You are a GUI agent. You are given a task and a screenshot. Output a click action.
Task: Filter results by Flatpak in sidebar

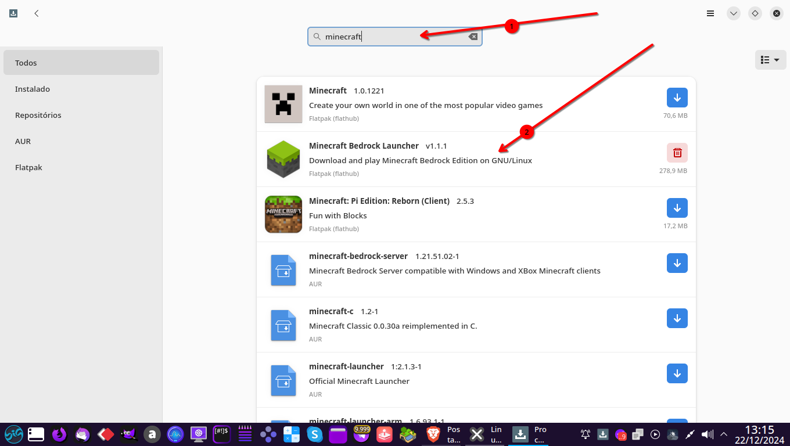[81, 167]
